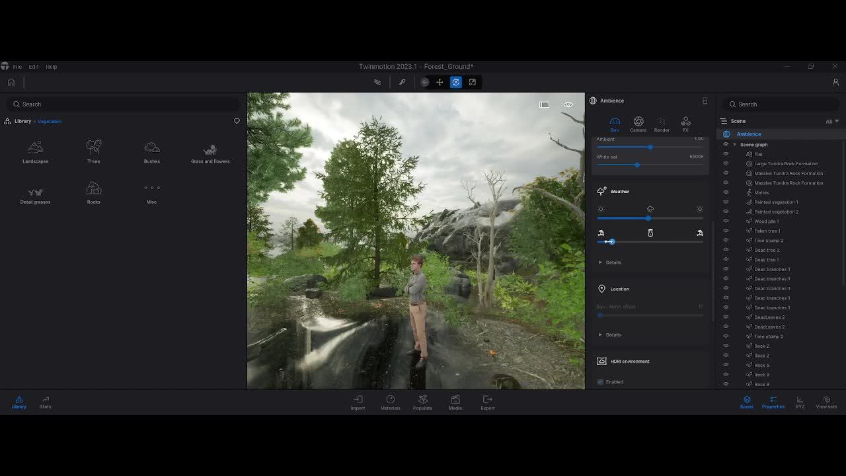Hide the Fallen tree 1 object
The width and height of the screenshot is (846, 476).
click(725, 230)
